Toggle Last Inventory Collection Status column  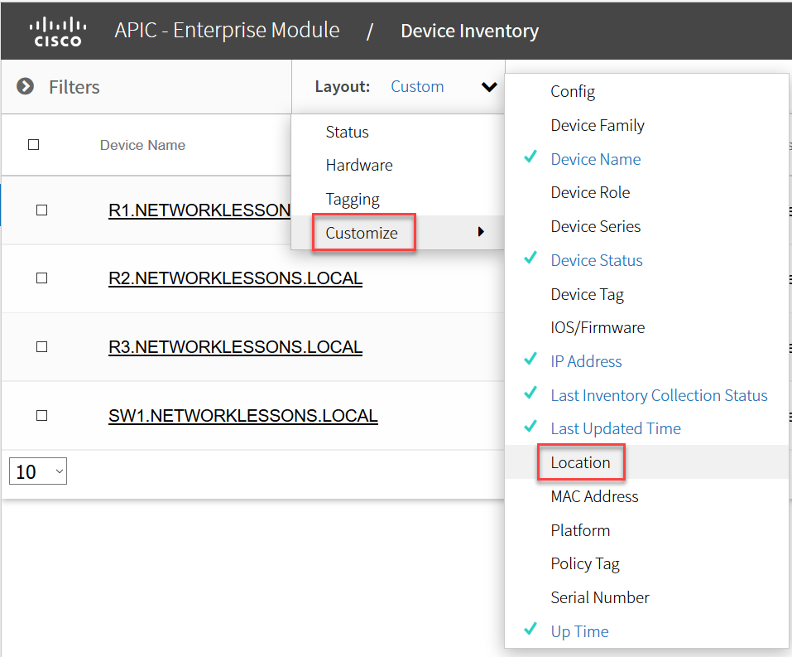tap(659, 395)
